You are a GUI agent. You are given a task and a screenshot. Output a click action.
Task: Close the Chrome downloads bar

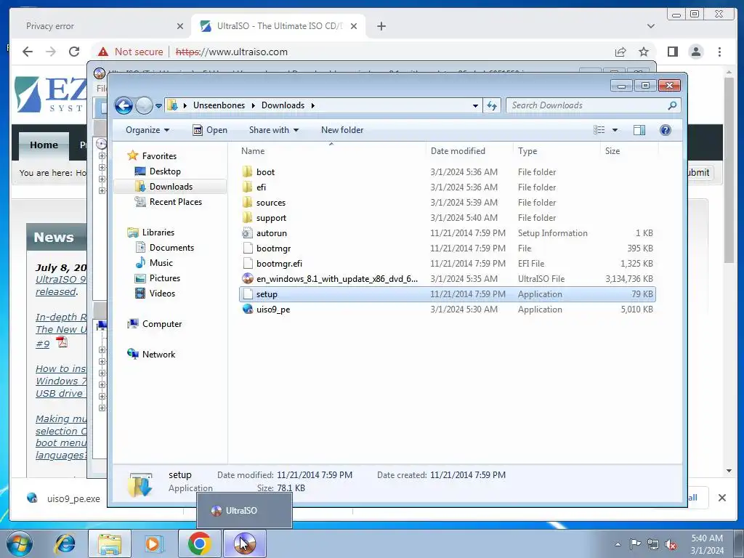pyautogui.click(x=722, y=498)
